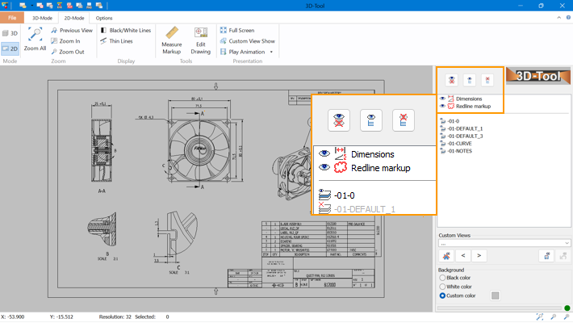Open the Custom Views dropdown

coord(504,242)
